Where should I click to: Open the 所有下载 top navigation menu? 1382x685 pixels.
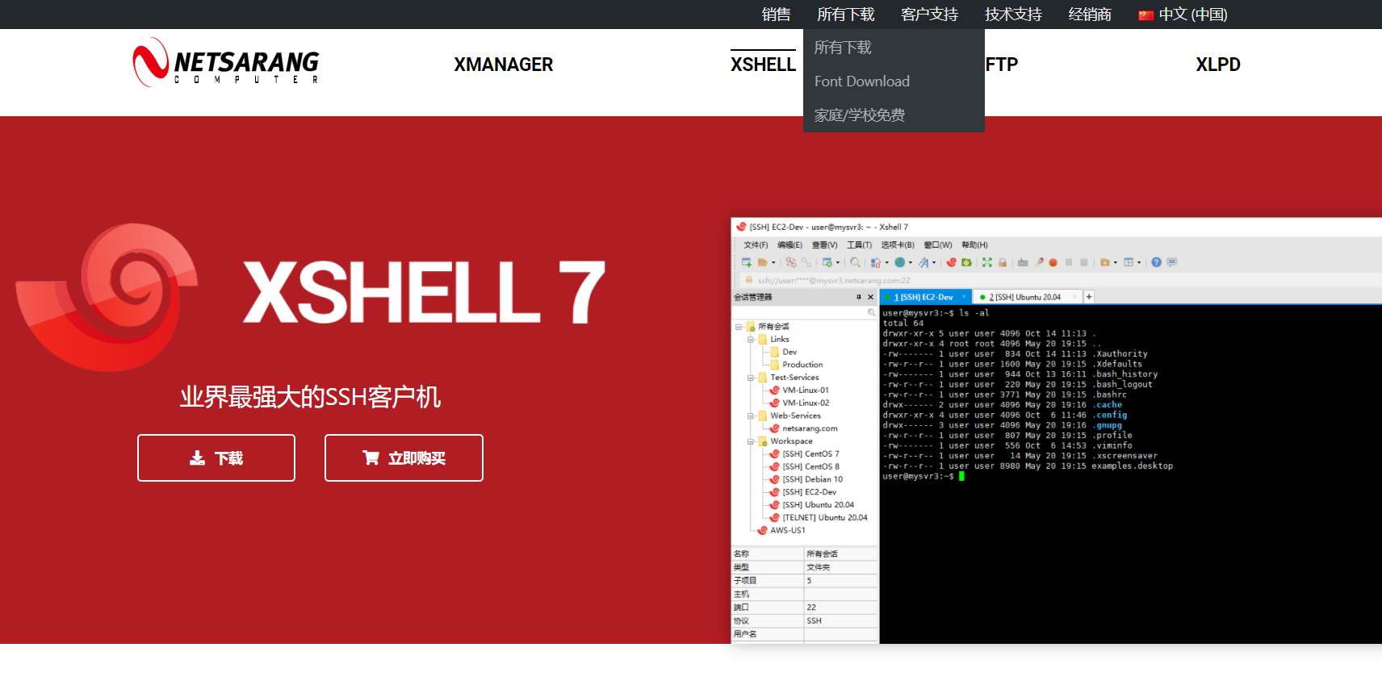(x=845, y=15)
